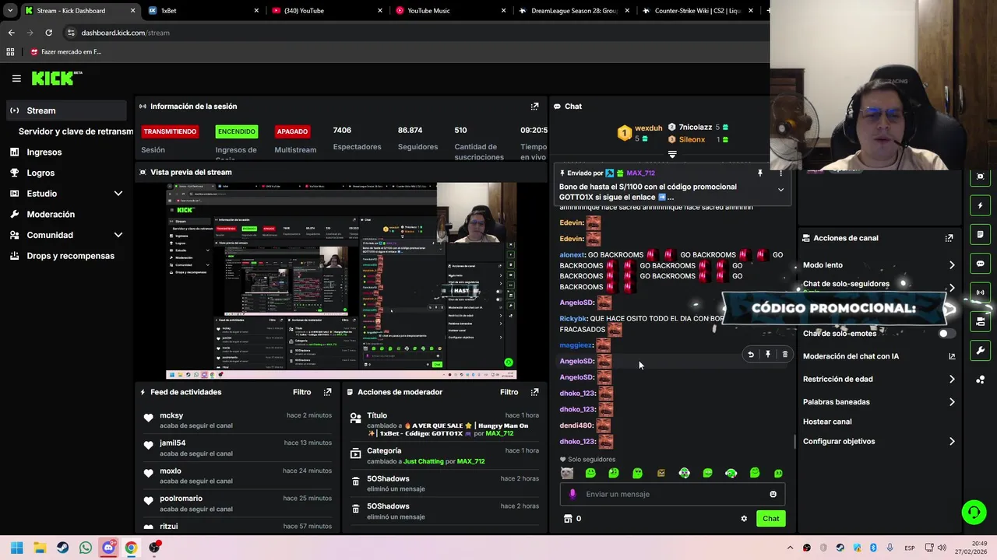Screen dimensions: 997x560
Task: Expand Restricción de edad options
Action: pos(951,380)
